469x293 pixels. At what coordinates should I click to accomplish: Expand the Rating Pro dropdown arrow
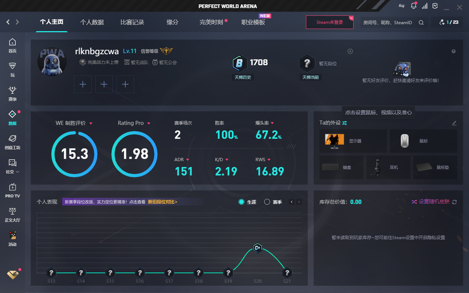point(149,123)
